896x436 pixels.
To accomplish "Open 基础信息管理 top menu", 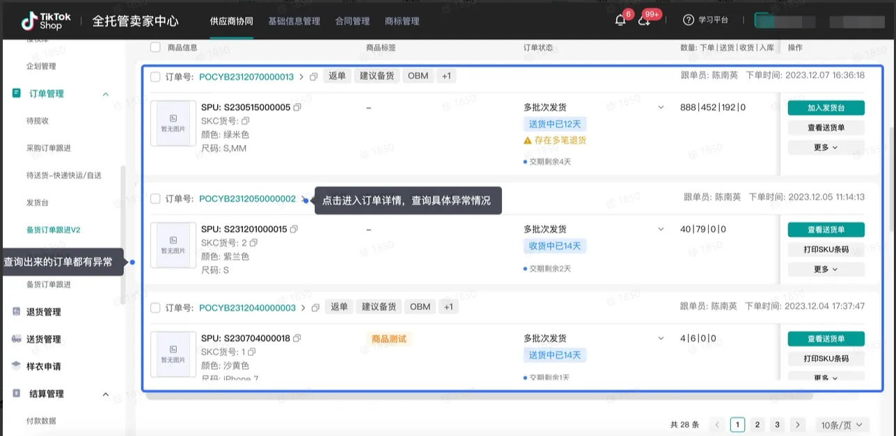I will [294, 21].
